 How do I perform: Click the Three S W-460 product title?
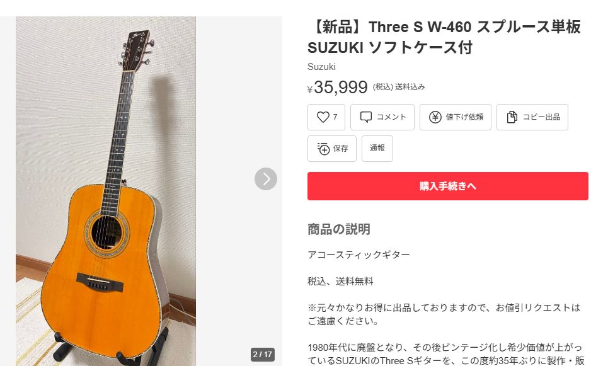point(444,37)
